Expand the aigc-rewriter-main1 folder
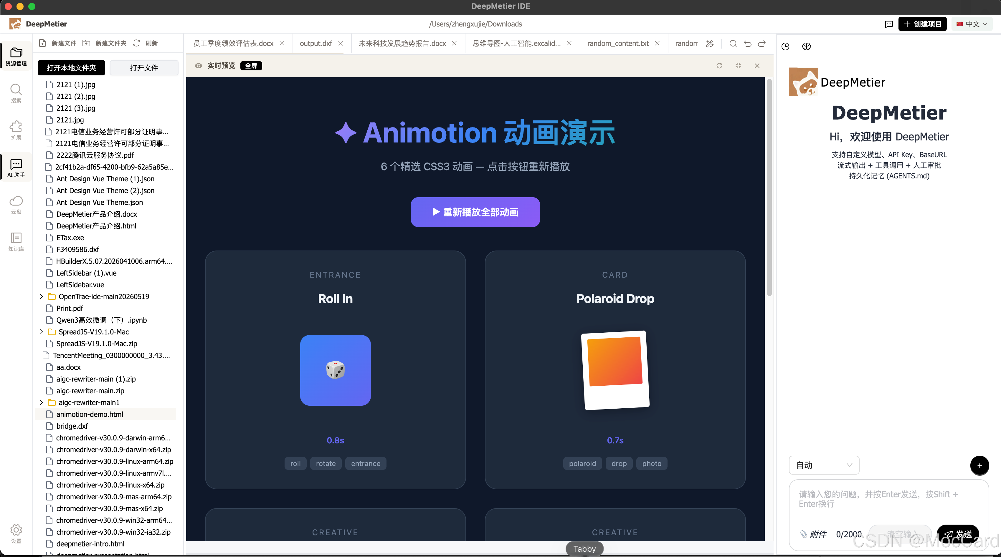The height and width of the screenshot is (557, 1001). coord(41,402)
